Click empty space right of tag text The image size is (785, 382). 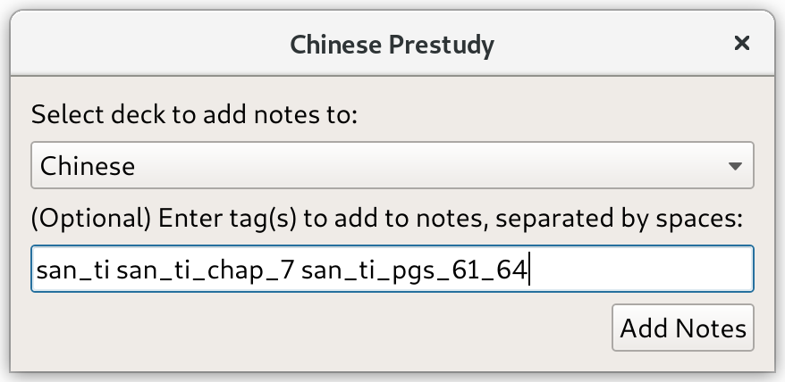coord(641,269)
